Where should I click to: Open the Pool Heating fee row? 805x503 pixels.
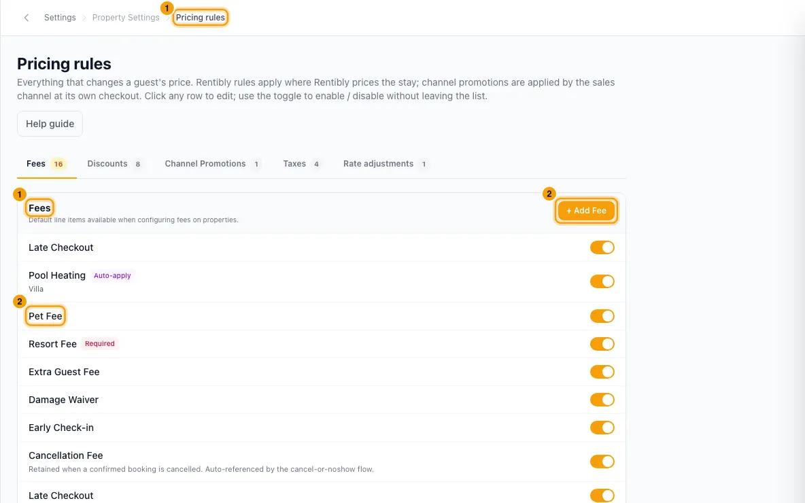coord(322,281)
